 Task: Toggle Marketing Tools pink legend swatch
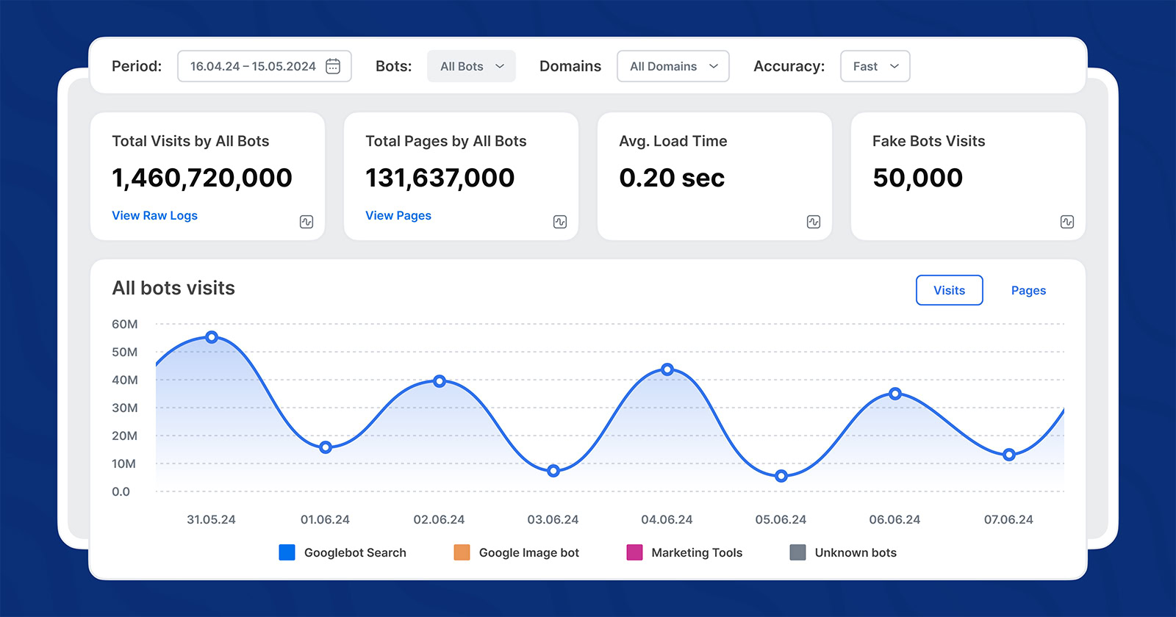click(634, 552)
